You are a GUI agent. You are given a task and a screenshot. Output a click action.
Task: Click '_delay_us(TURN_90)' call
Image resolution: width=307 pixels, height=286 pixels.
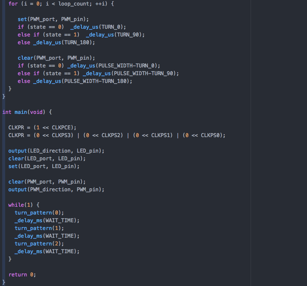[x=115, y=35]
